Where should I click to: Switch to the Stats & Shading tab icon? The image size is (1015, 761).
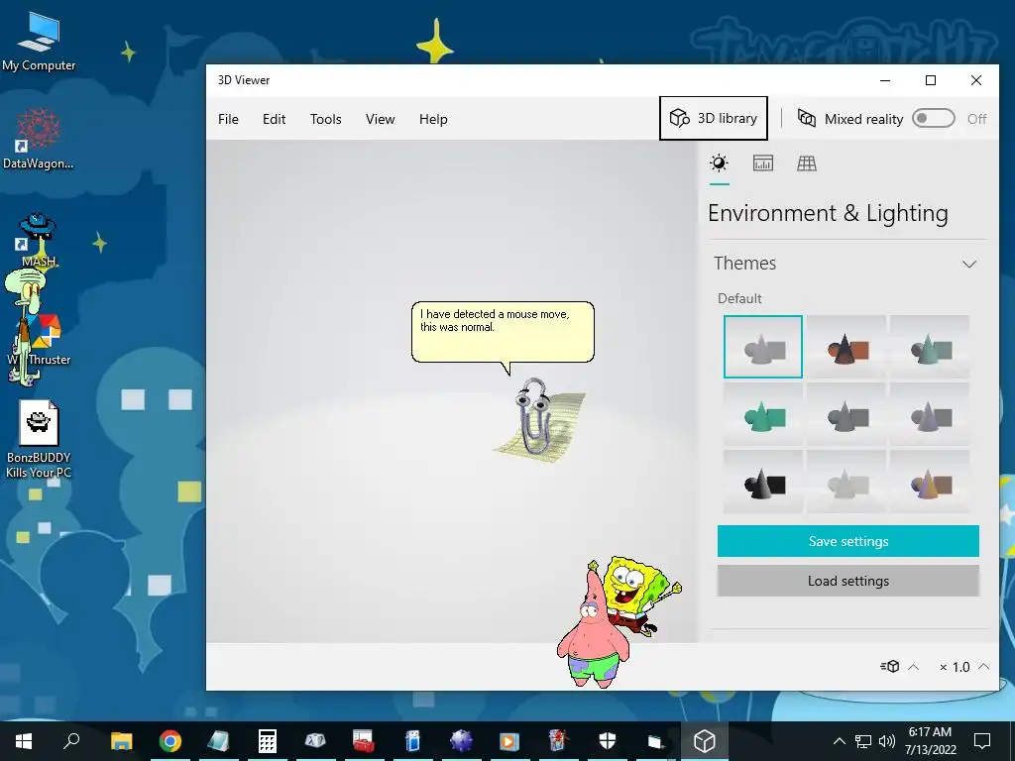(x=763, y=163)
